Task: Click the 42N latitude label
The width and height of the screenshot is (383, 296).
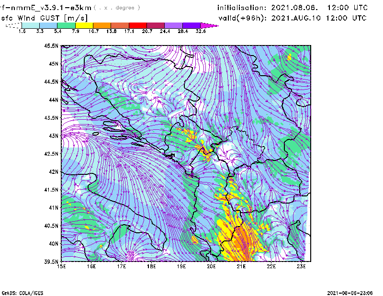Action: pos(54,172)
